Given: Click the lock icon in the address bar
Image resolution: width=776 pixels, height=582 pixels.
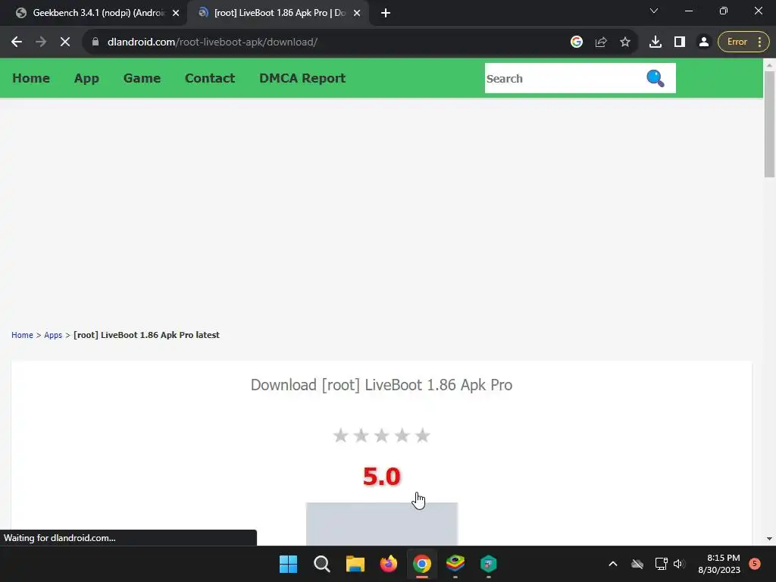Looking at the screenshot, I should [95, 42].
